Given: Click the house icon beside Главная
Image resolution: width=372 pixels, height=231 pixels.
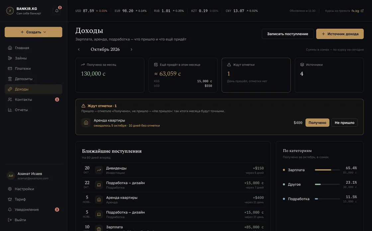Looking at the screenshot, I should click(10, 48).
